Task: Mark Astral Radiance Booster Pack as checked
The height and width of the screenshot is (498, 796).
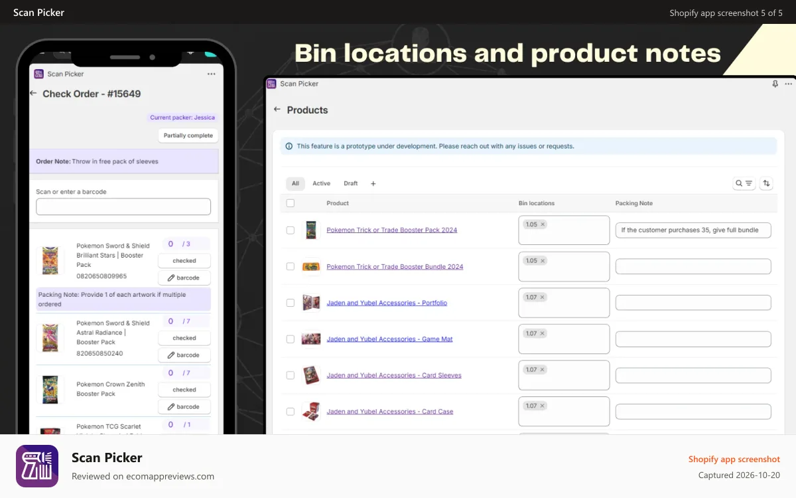Action: click(184, 338)
